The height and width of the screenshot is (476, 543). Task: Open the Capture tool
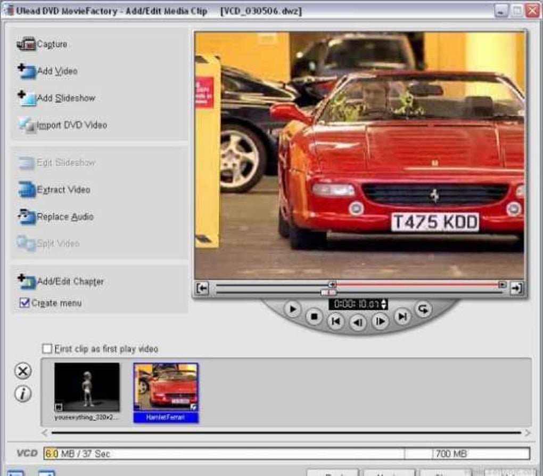coord(42,44)
